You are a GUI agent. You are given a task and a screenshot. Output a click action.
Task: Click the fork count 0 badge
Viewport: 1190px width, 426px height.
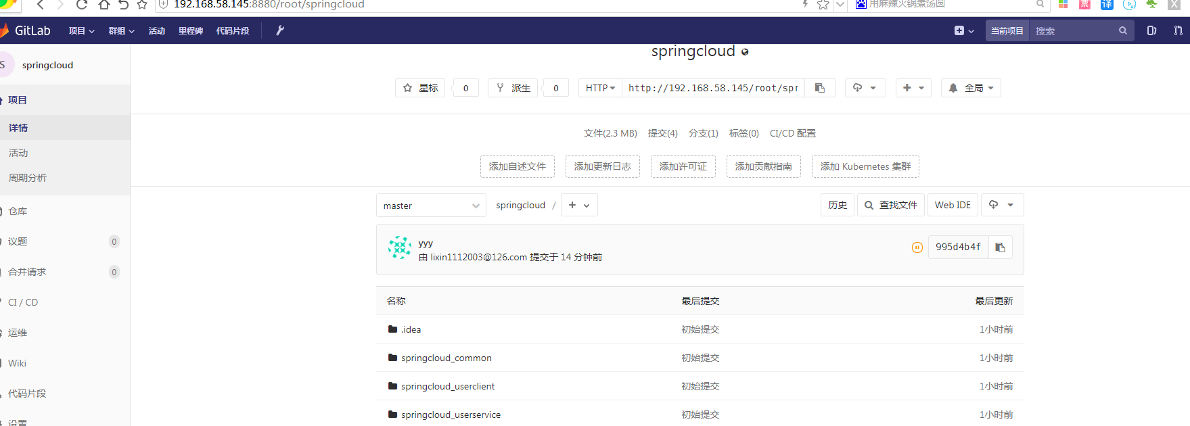(x=556, y=88)
